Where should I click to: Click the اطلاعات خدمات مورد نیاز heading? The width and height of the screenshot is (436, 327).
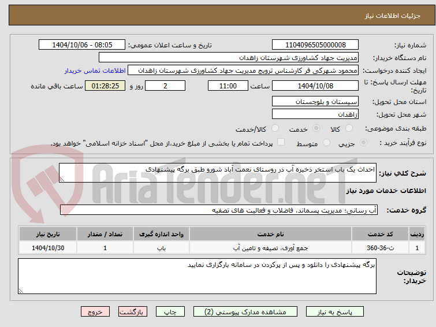click(x=386, y=191)
